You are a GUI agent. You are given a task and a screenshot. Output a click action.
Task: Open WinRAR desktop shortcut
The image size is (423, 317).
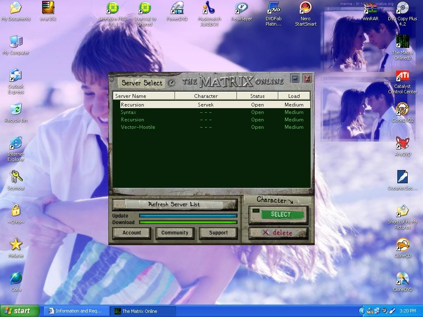[370, 11]
